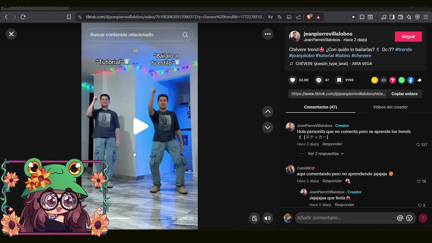
Task: Open the media control music note icon
Action: (x=384, y=17)
